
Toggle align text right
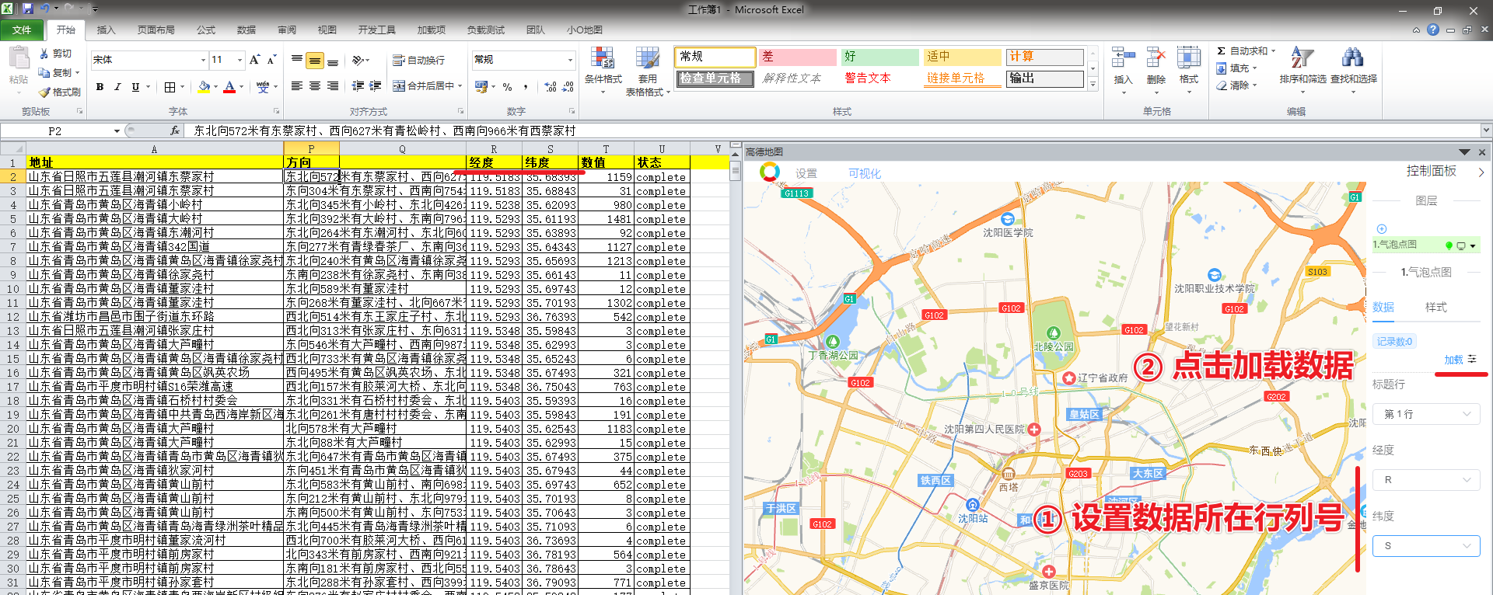pyautogui.click(x=333, y=86)
